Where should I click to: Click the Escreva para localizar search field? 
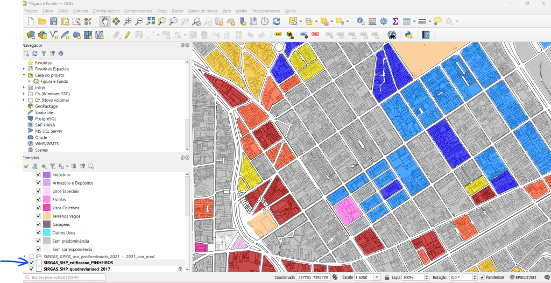click(65, 278)
